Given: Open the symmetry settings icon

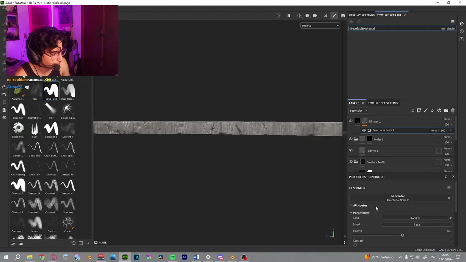Looking at the screenshot, I should (x=299, y=16).
